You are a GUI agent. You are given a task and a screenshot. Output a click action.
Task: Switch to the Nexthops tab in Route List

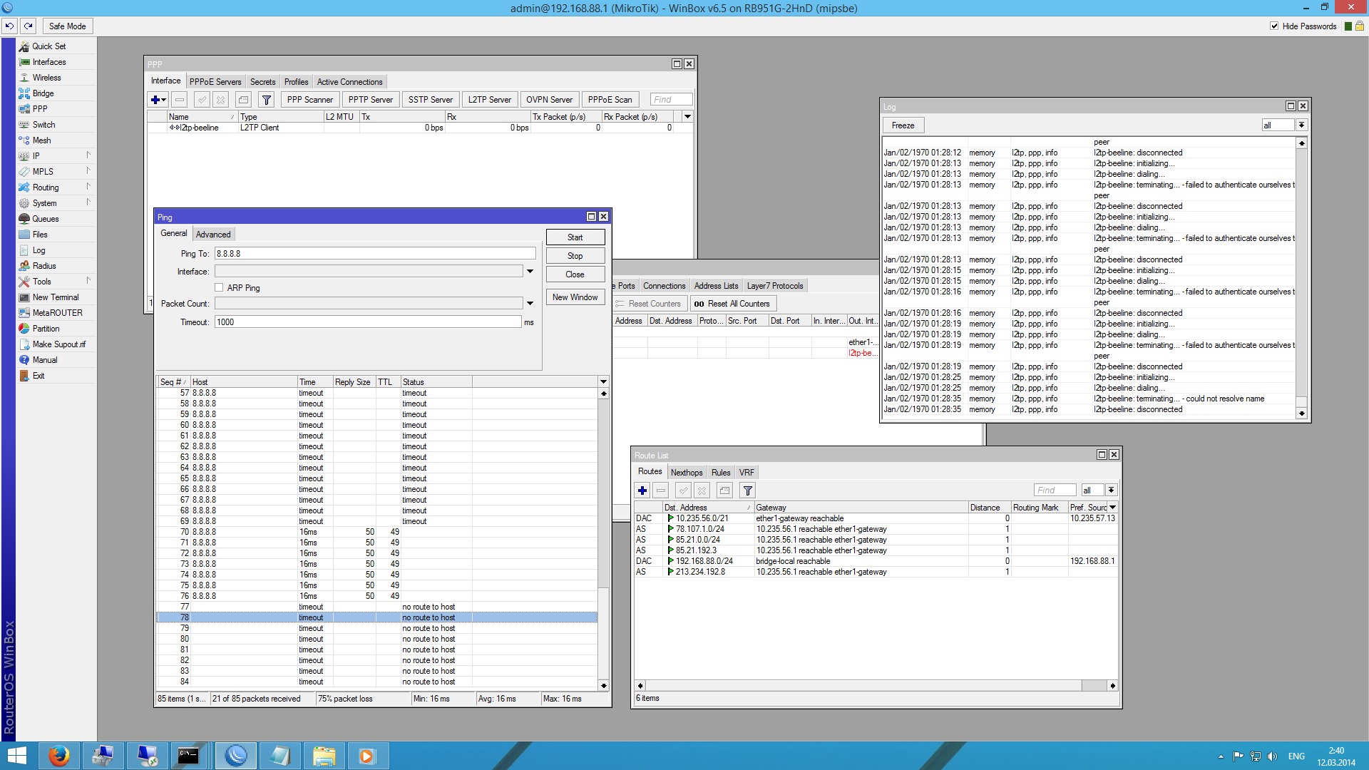click(x=686, y=473)
